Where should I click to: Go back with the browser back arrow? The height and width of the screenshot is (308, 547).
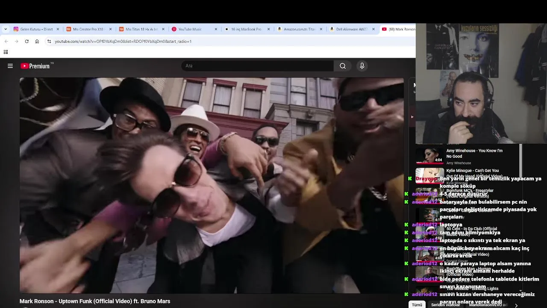(6, 41)
